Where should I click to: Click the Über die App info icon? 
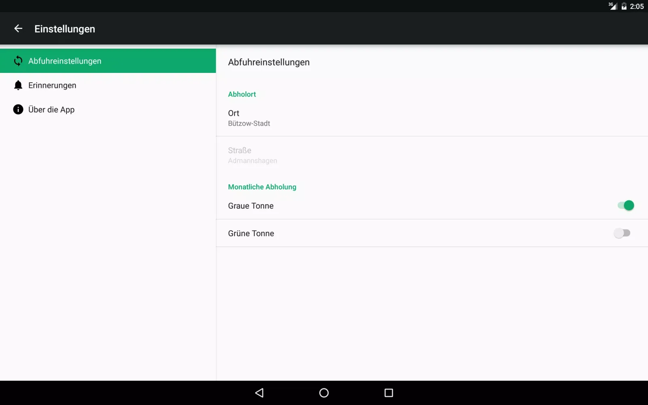[x=18, y=109]
